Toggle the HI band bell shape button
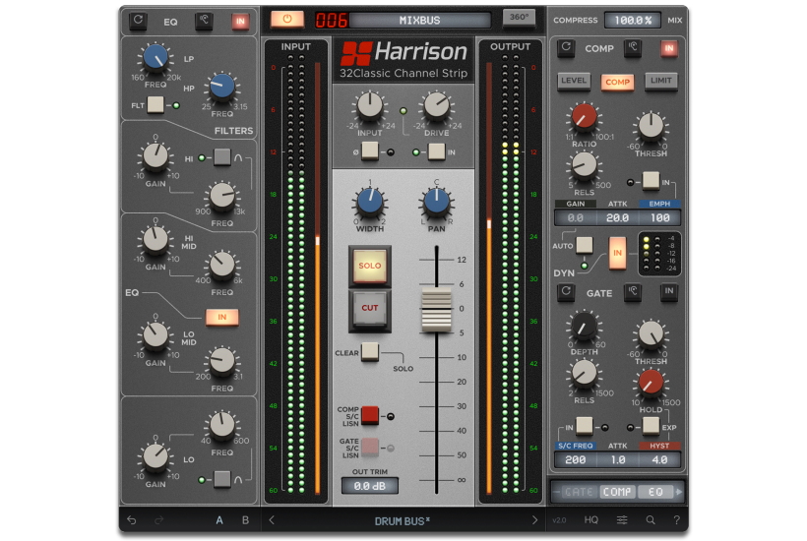 [222, 156]
